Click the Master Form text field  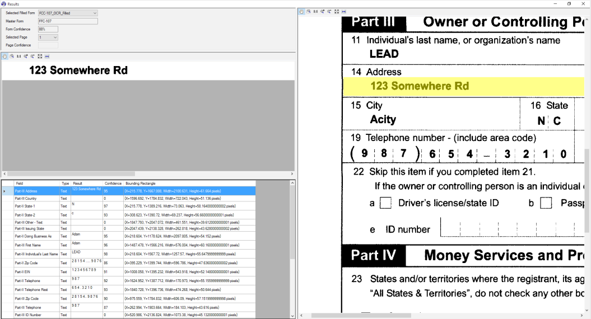(67, 21)
